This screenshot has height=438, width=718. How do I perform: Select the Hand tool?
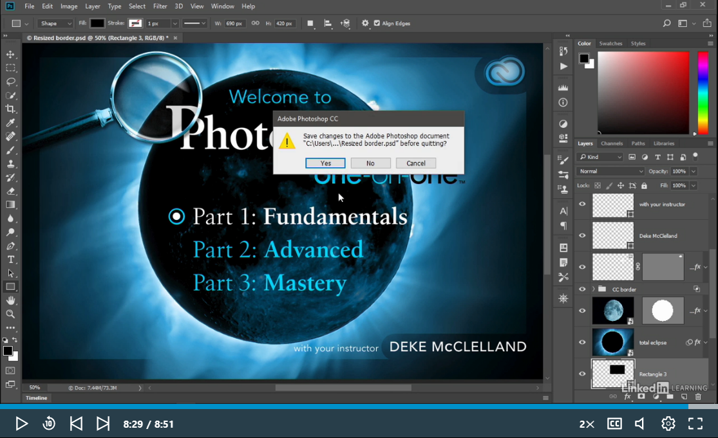pyautogui.click(x=10, y=300)
